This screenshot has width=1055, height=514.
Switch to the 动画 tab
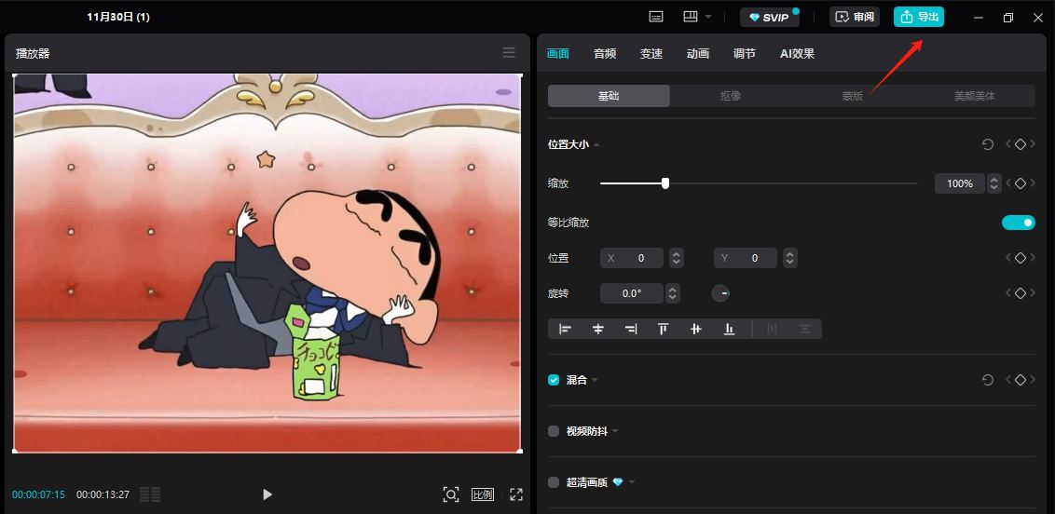(698, 54)
